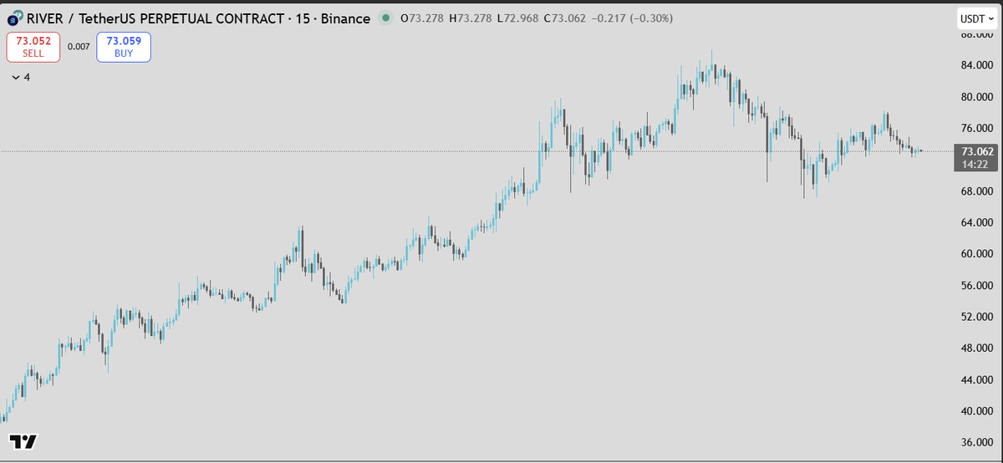Click the 68.000 price axis label
The image size is (1003, 463).
(x=976, y=191)
